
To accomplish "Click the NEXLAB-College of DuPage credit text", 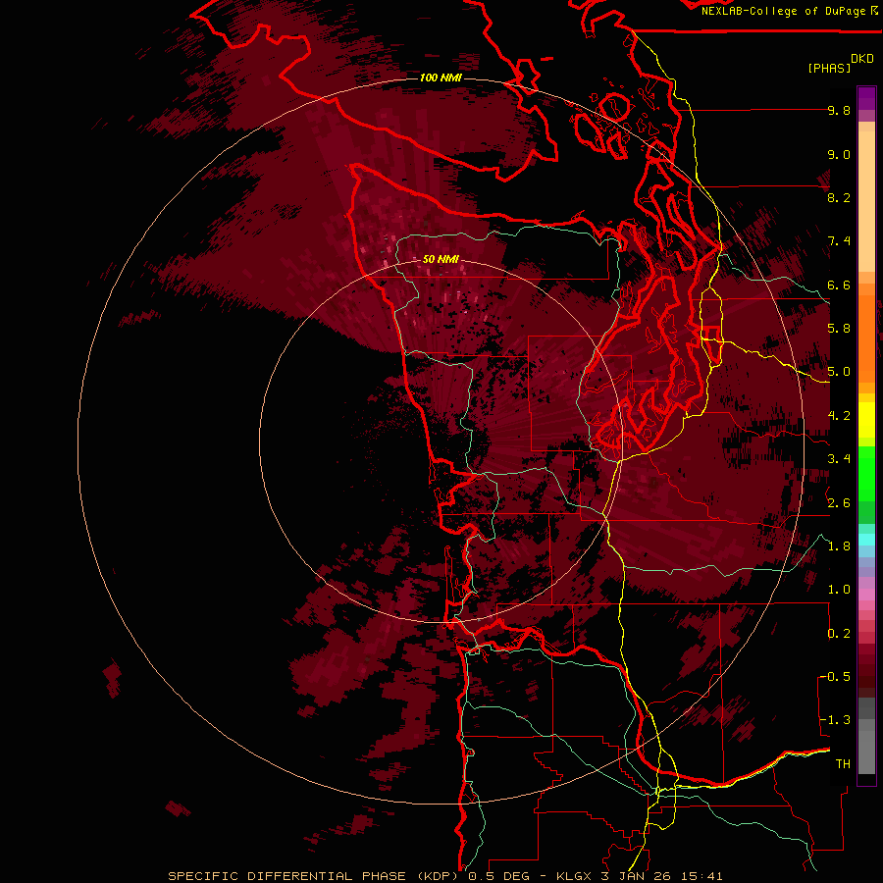I will (x=783, y=11).
